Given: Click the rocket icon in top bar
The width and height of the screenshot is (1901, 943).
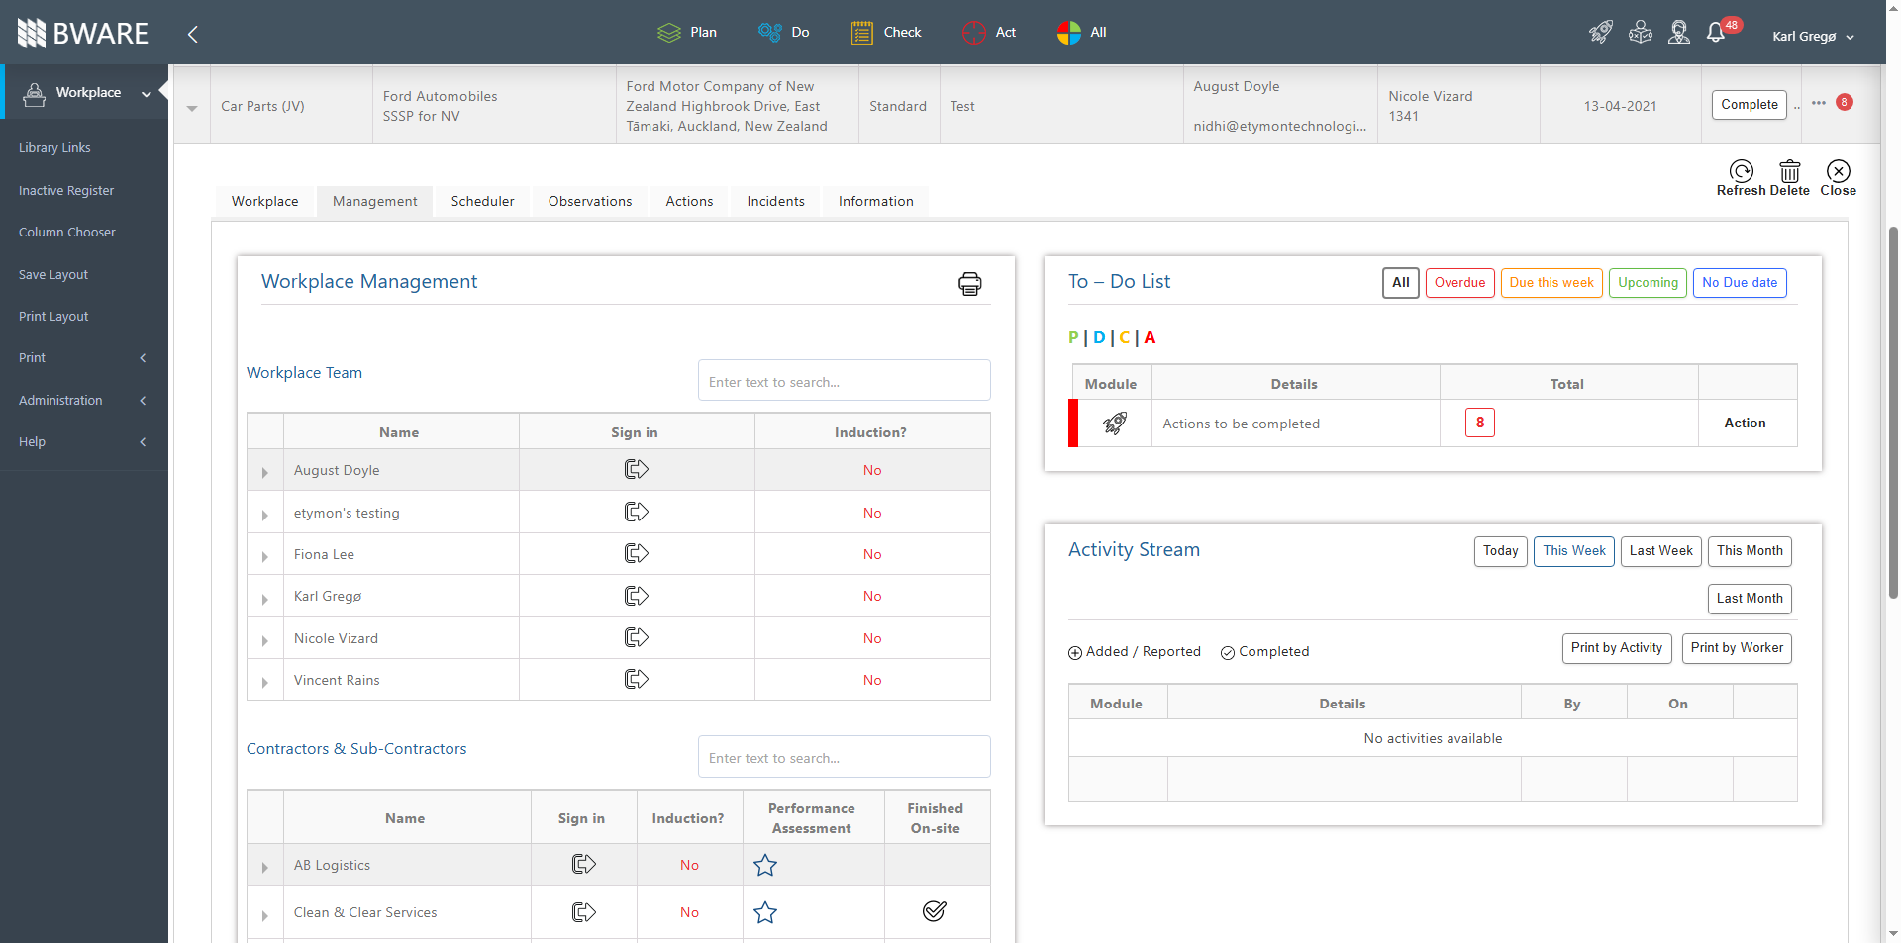Looking at the screenshot, I should [x=1601, y=32].
